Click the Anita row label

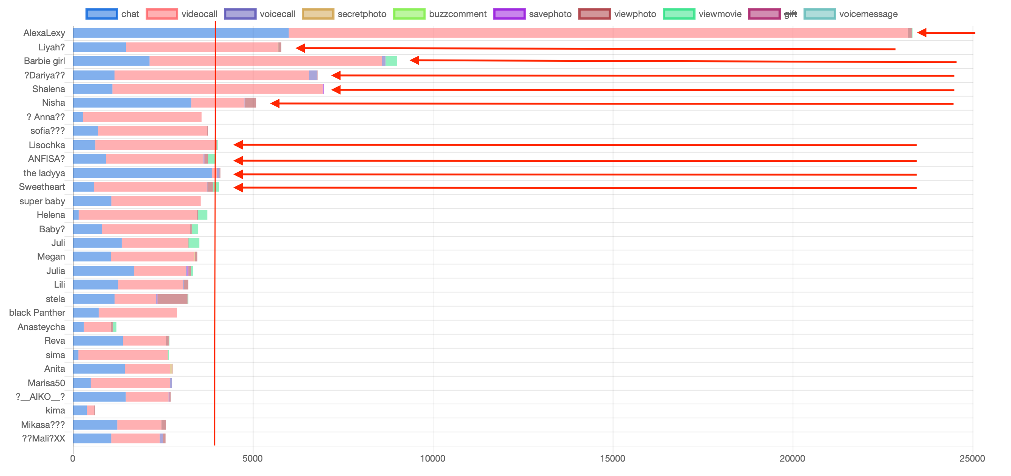(55, 369)
